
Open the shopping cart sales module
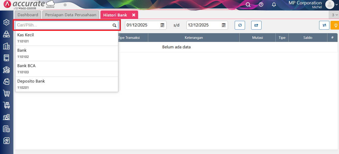coord(6,93)
